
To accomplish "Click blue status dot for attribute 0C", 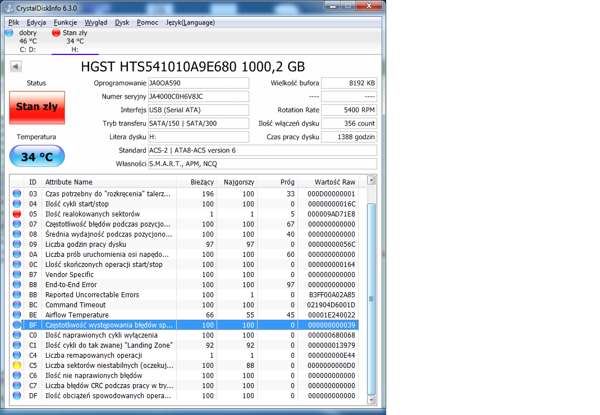I will click(17, 264).
